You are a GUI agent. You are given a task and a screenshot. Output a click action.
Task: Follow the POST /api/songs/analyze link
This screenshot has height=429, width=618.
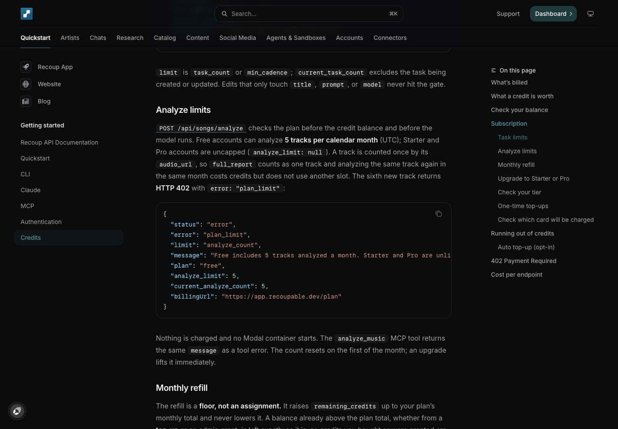point(201,128)
